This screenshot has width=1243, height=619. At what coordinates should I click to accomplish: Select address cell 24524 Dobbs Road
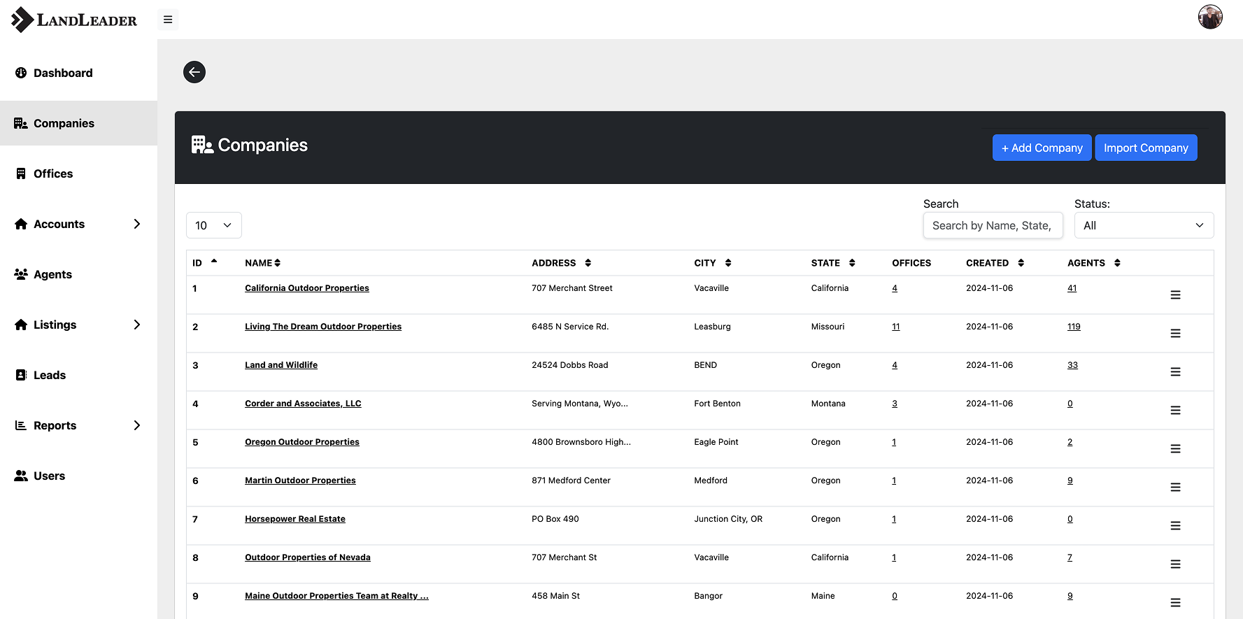570,365
